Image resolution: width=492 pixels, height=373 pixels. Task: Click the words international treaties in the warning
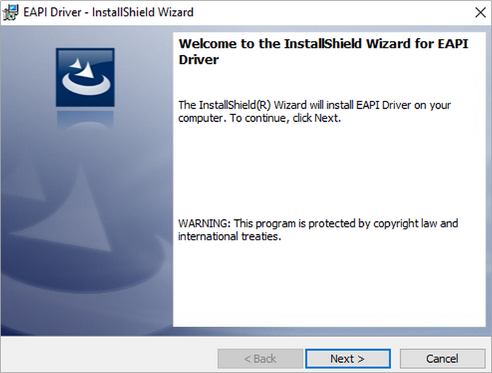pyautogui.click(x=230, y=236)
